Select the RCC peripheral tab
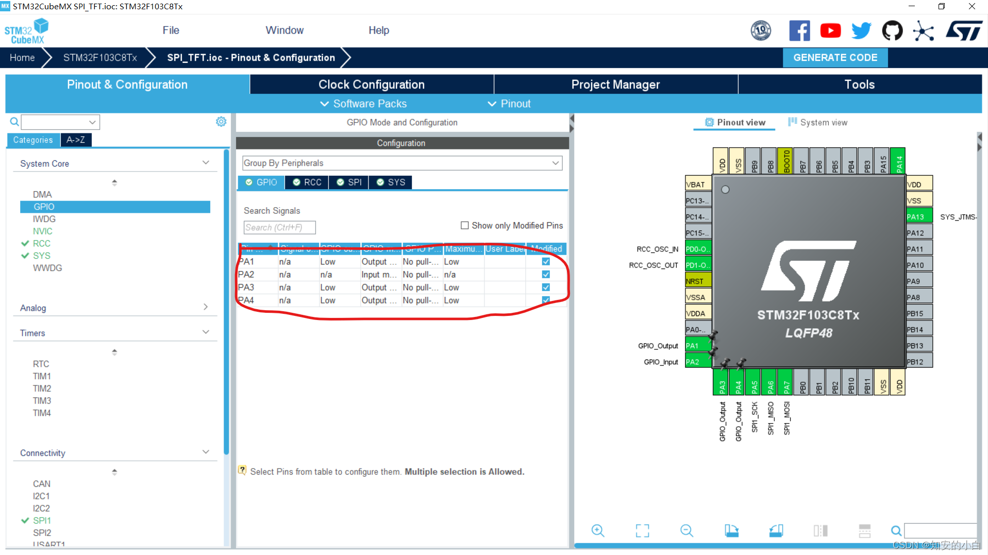Screen dimensions: 988x555 (307, 182)
